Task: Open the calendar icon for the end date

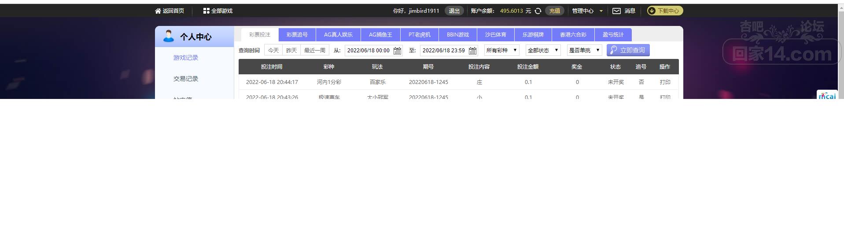Action: point(472,51)
